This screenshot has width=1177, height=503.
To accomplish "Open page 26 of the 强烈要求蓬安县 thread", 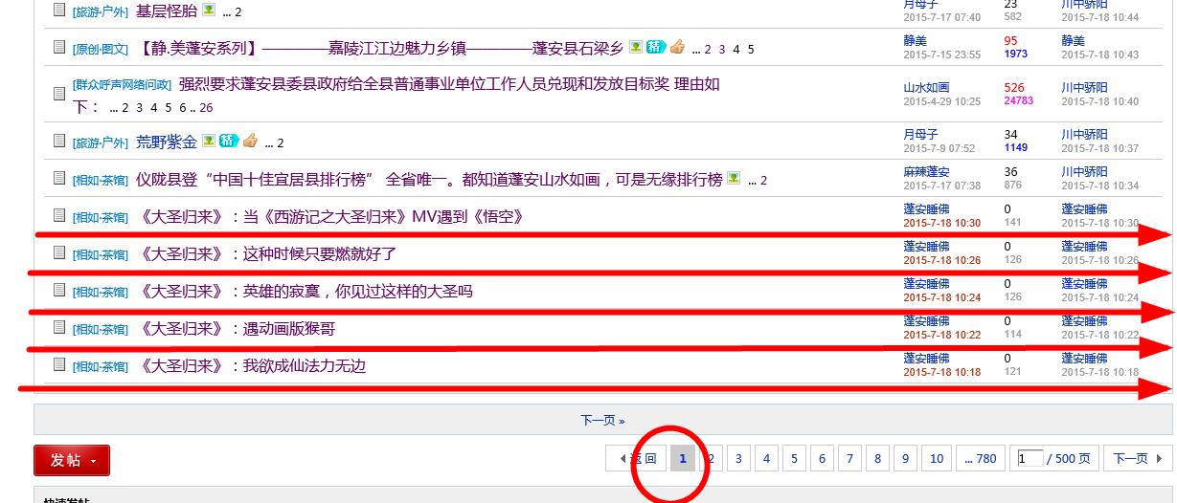I will [206, 108].
